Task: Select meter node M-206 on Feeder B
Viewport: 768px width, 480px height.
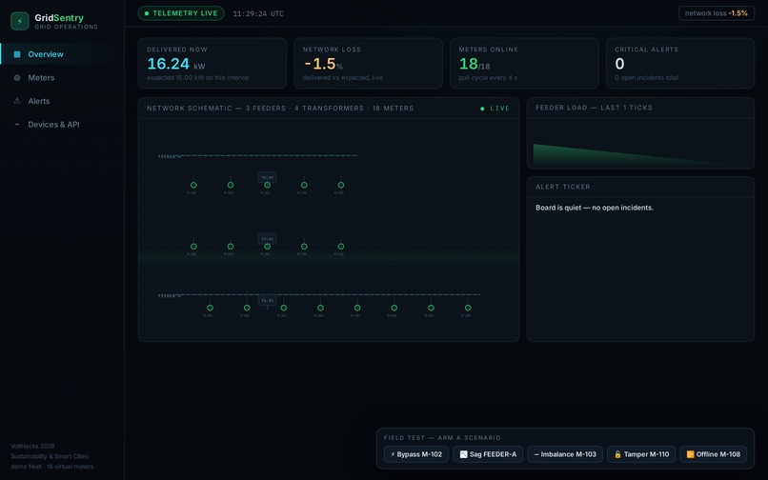Action: [394, 308]
